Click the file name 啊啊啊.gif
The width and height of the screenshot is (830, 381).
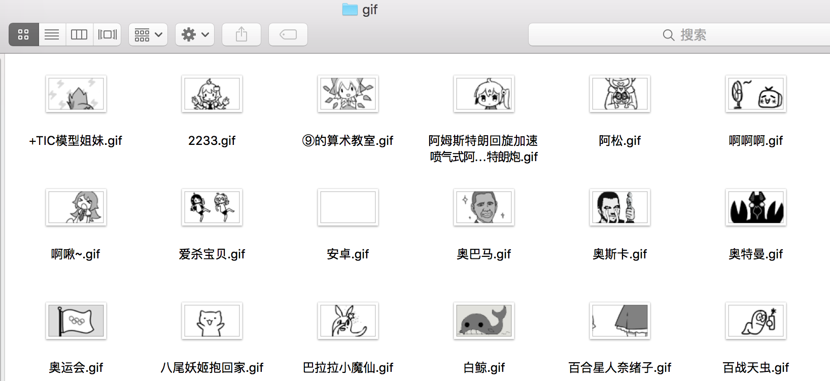click(x=756, y=140)
